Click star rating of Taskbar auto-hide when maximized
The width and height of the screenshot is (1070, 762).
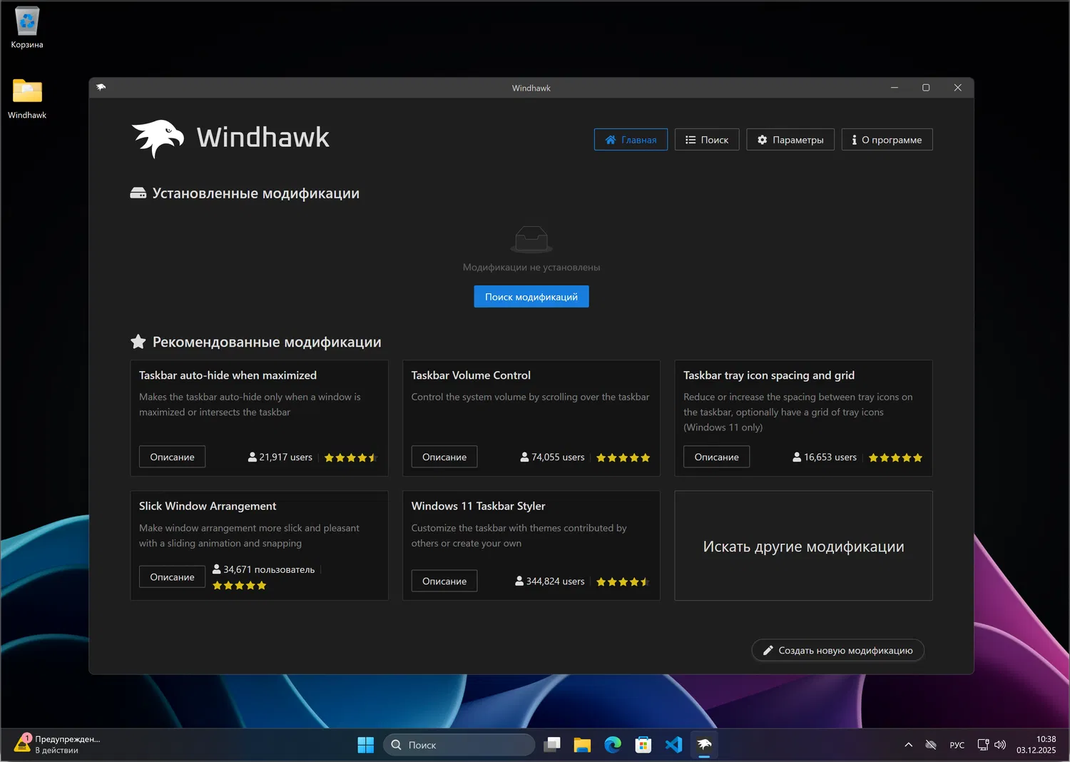point(351,458)
